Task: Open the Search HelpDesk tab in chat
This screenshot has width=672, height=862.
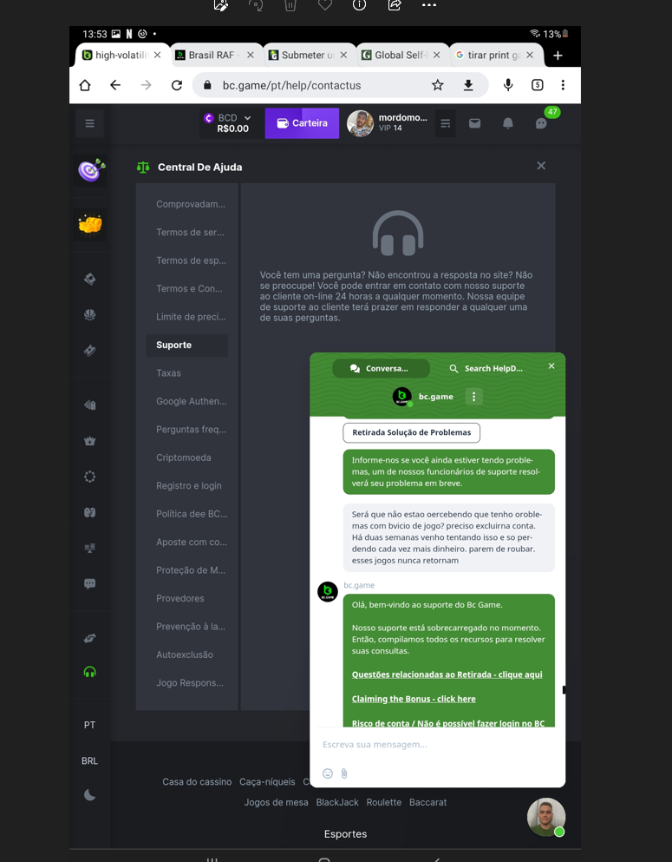Action: tap(486, 368)
